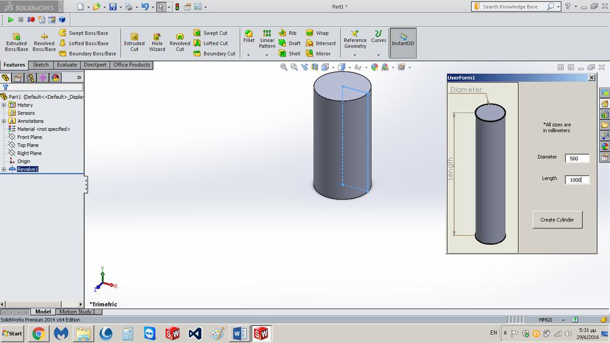
Task: Switch to the Evaluate tab
Action: coord(67,65)
